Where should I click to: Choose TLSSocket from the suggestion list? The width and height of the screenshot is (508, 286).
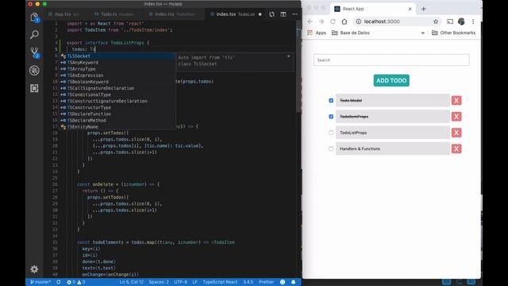pos(117,56)
